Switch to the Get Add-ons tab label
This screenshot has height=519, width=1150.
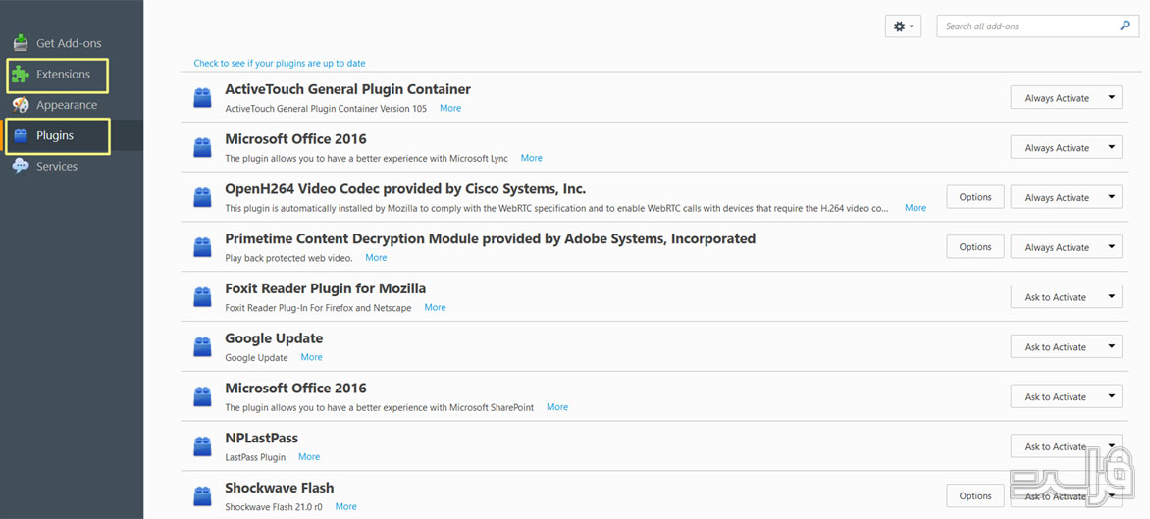click(69, 43)
